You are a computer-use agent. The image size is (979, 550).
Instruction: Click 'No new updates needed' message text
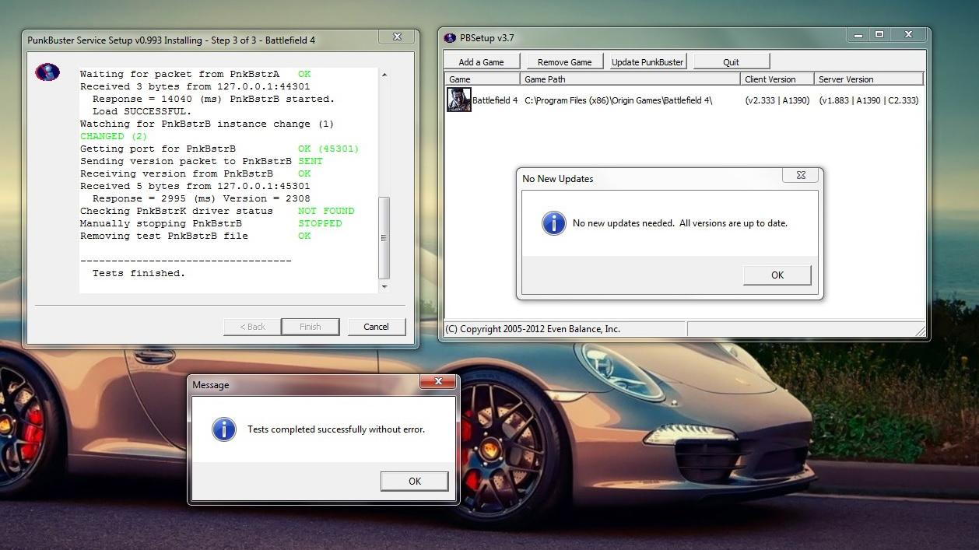click(680, 222)
